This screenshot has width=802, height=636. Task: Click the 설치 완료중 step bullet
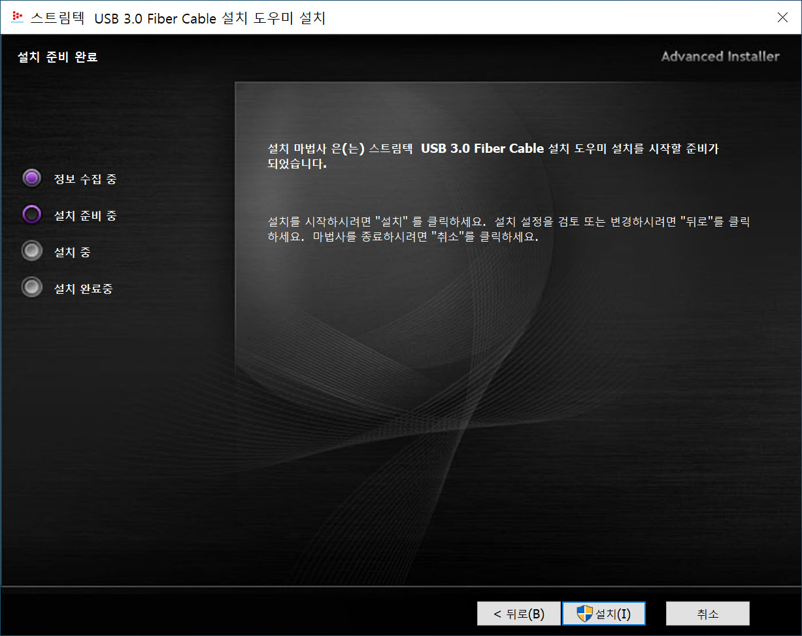(x=31, y=288)
